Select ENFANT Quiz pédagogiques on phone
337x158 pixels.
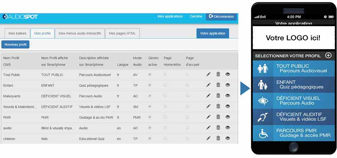[x=294, y=85]
